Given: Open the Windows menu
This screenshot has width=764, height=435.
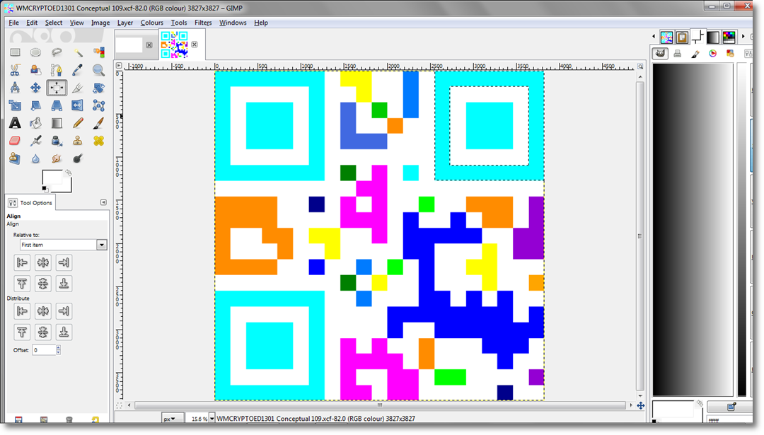Looking at the screenshot, I should point(233,23).
